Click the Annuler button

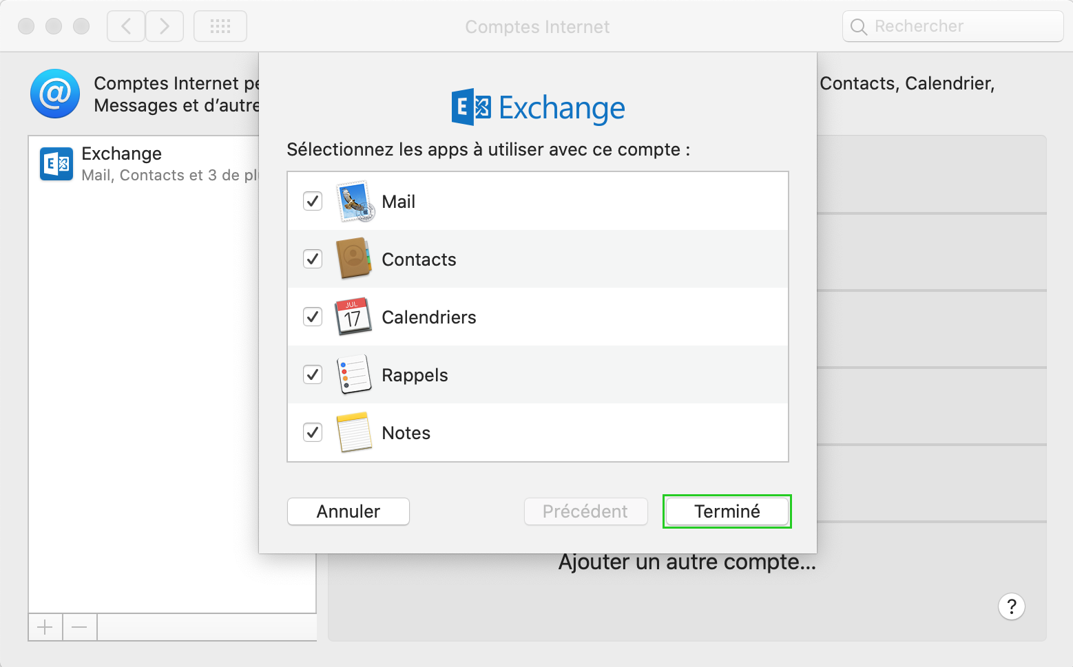coord(348,511)
